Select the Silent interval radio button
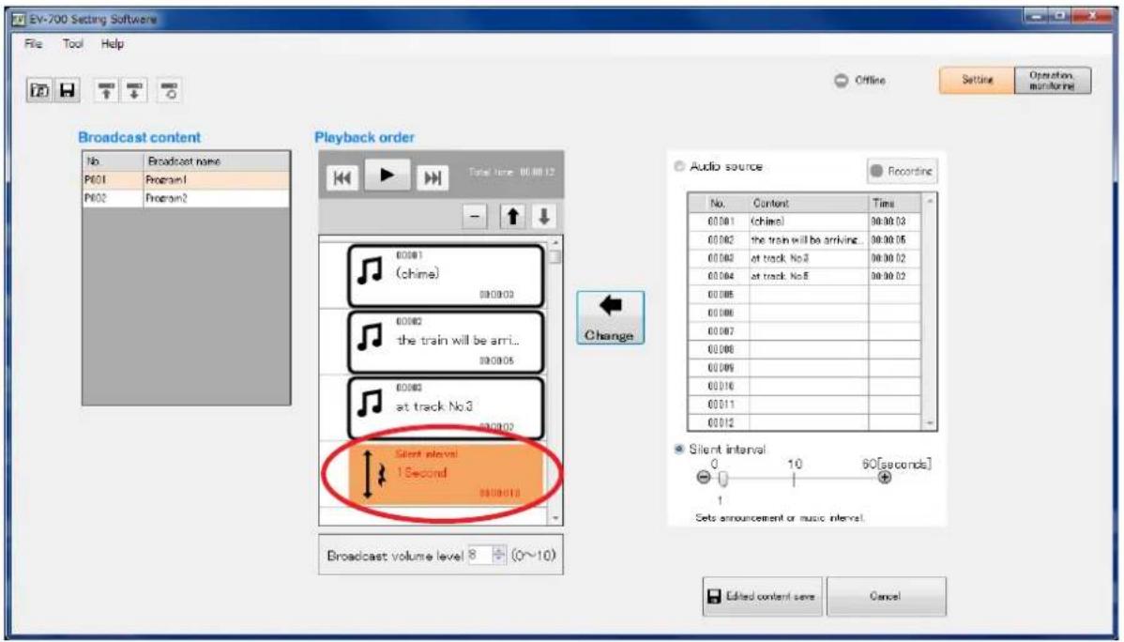This screenshot has height=642, width=1124. [679, 449]
